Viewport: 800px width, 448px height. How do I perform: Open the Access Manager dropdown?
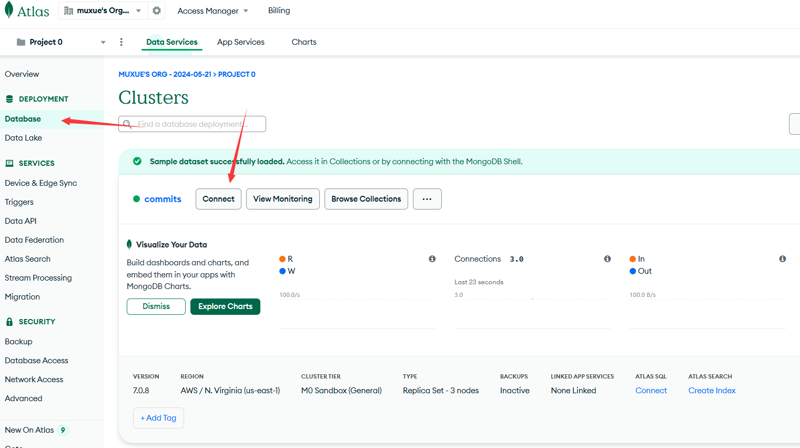click(213, 11)
